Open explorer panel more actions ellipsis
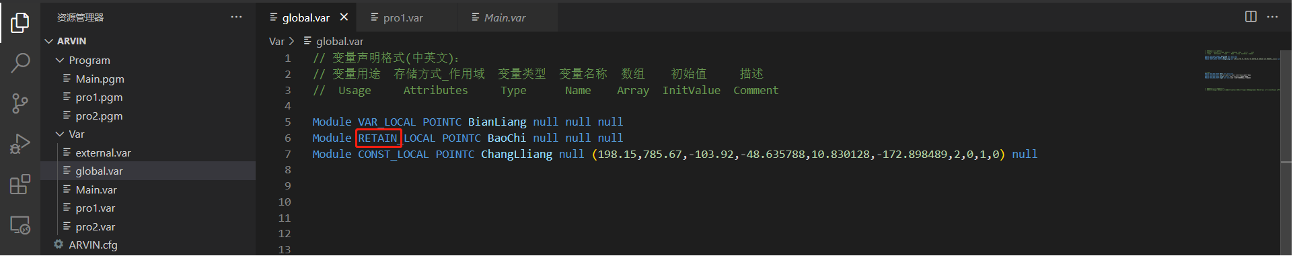The width and height of the screenshot is (1293, 256). (x=236, y=17)
